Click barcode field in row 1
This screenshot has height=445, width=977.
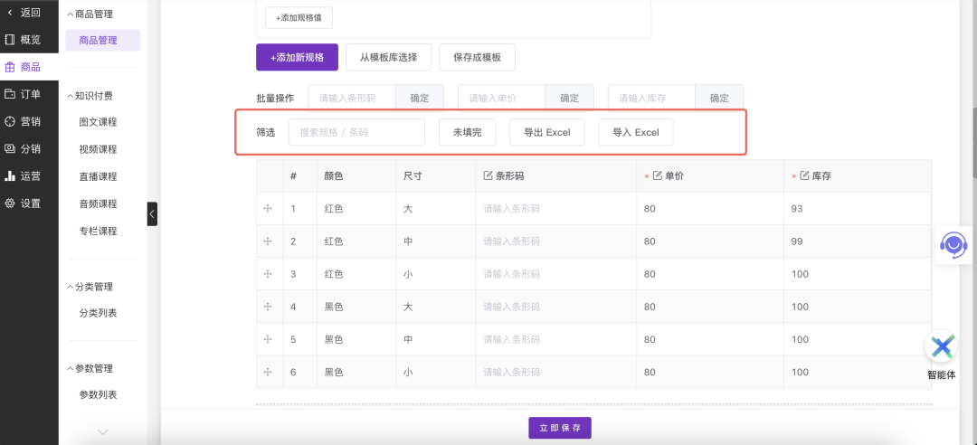pos(555,209)
